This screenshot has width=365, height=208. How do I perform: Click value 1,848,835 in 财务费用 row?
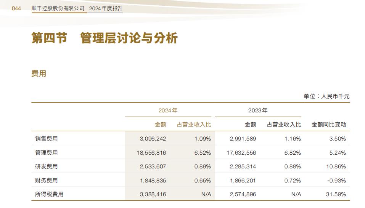pos(153,180)
